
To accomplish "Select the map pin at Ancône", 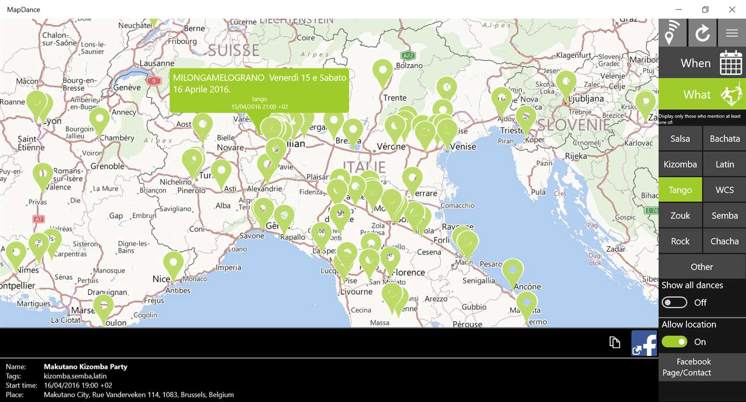I will (512, 271).
